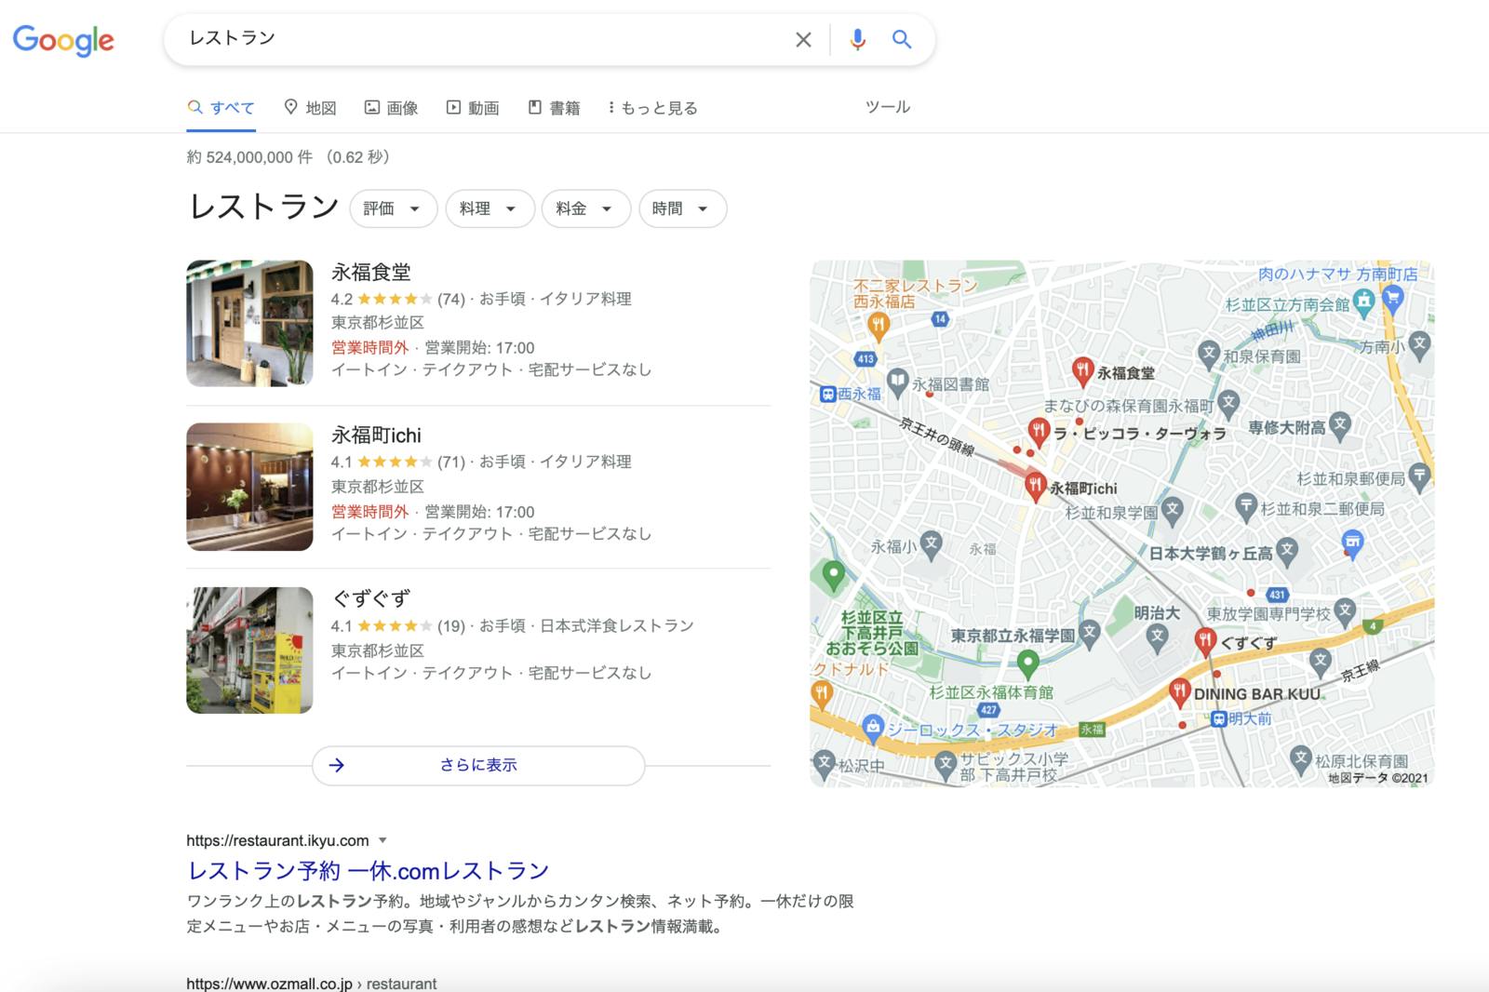The image size is (1489, 992).
Task: Click the 永福小 school marker
Action: point(931,544)
